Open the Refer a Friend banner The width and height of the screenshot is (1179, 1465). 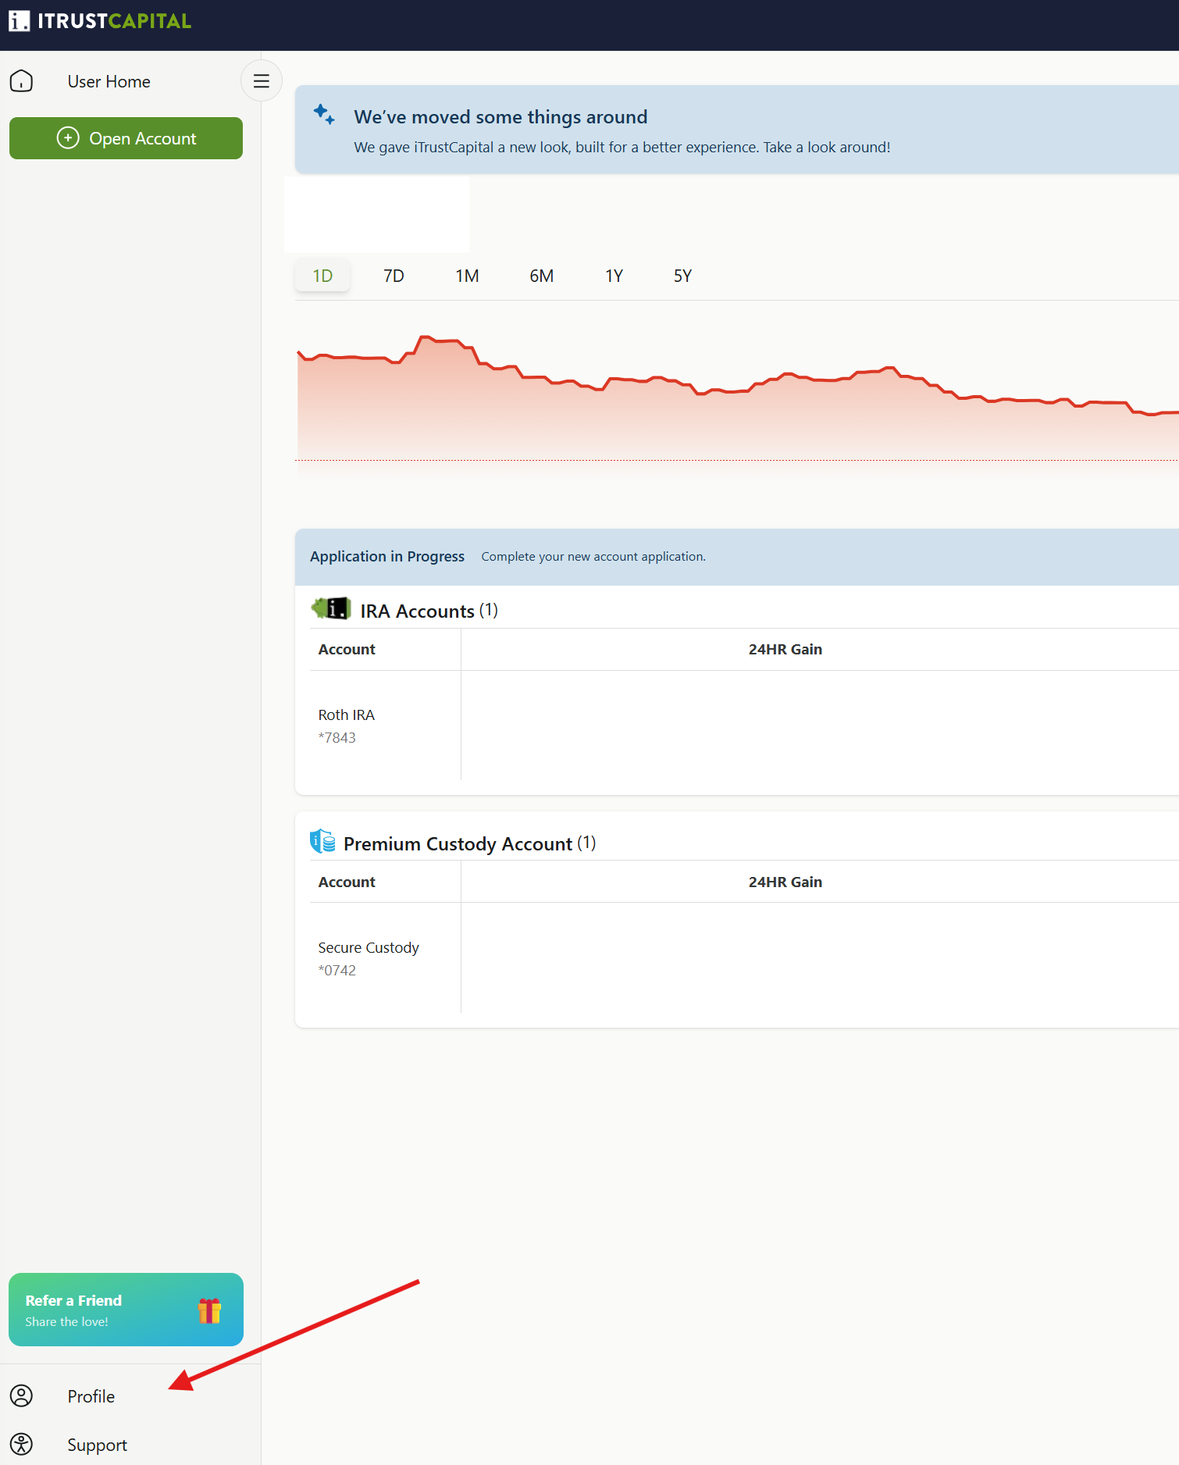point(126,1310)
